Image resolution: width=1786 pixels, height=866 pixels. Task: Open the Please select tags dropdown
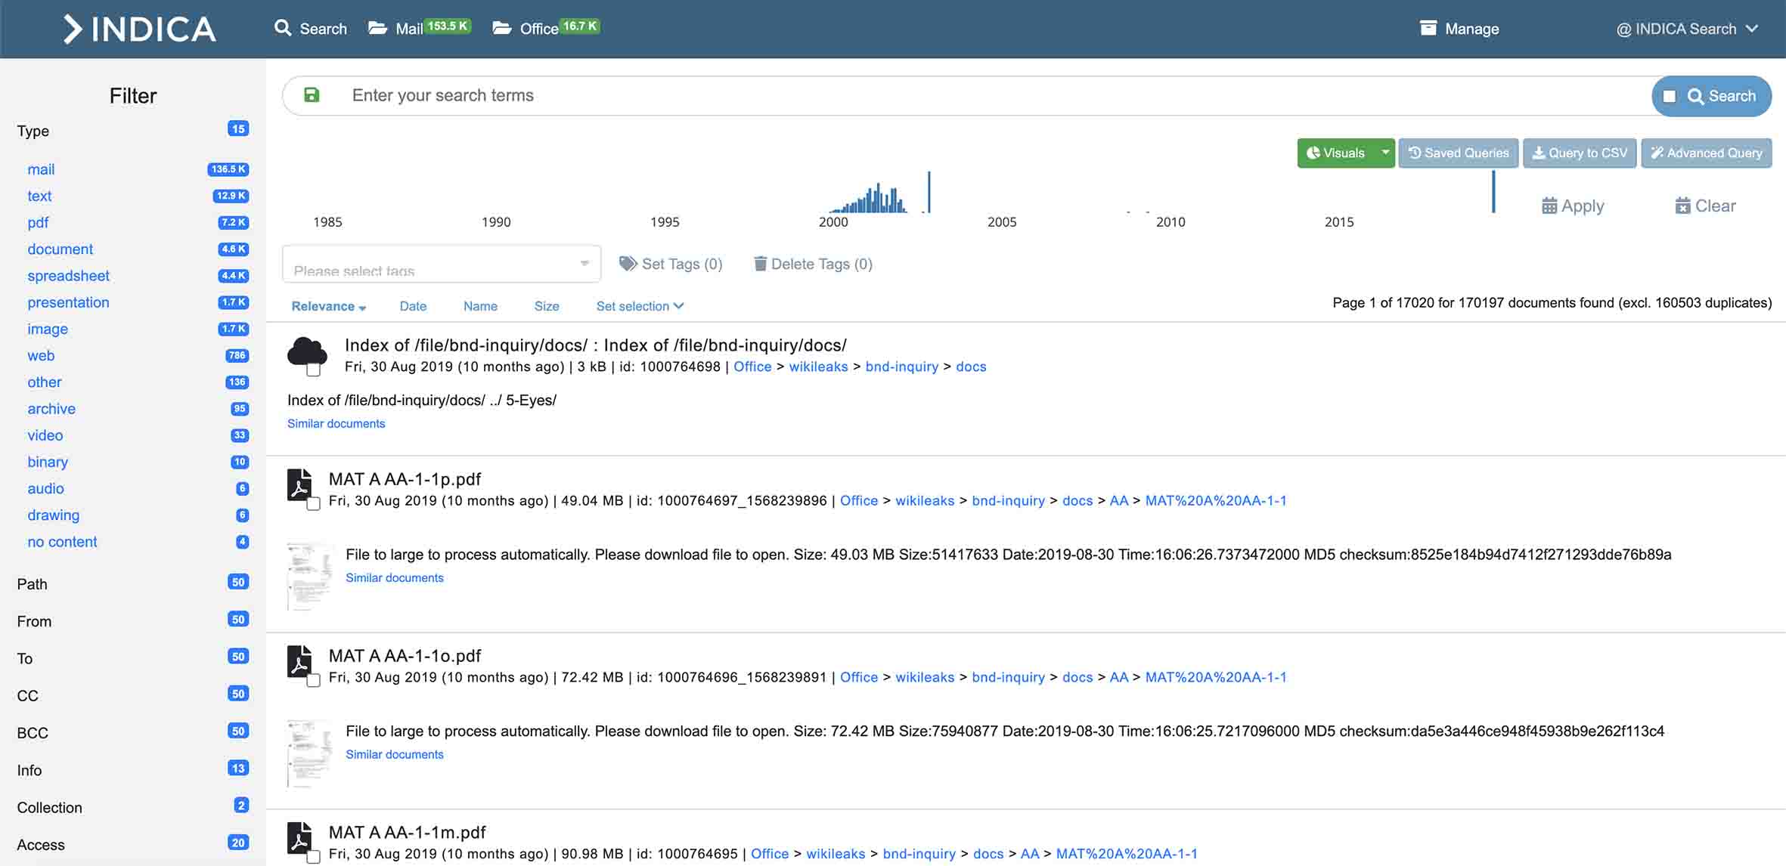pyautogui.click(x=441, y=264)
